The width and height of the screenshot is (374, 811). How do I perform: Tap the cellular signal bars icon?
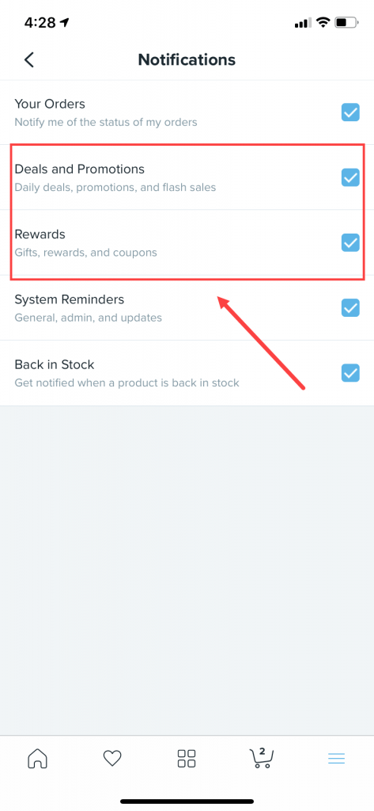[x=303, y=23]
